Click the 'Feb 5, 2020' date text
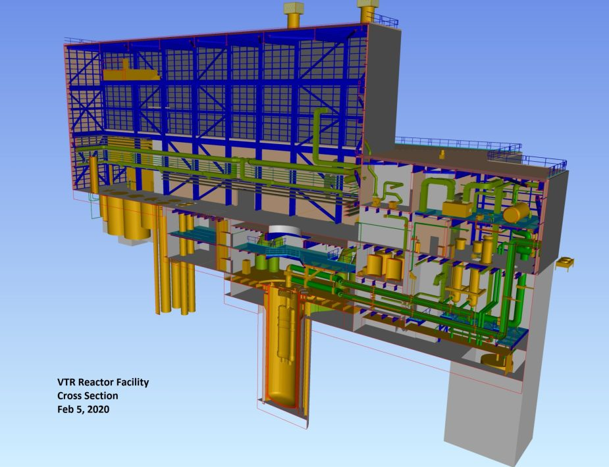The width and height of the screenshot is (609, 467). tap(83, 409)
